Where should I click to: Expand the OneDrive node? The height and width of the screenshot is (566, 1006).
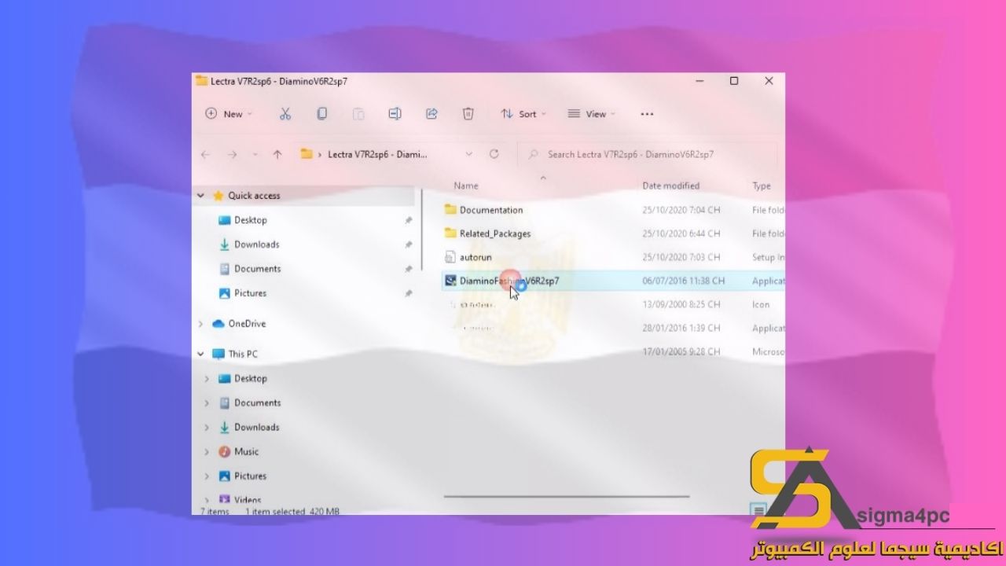click(201, 324)
